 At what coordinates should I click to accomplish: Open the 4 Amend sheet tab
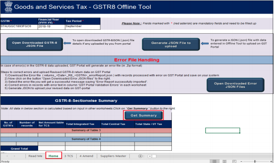[x=86, y=156]
